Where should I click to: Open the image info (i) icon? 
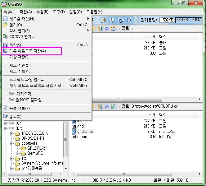112,20
